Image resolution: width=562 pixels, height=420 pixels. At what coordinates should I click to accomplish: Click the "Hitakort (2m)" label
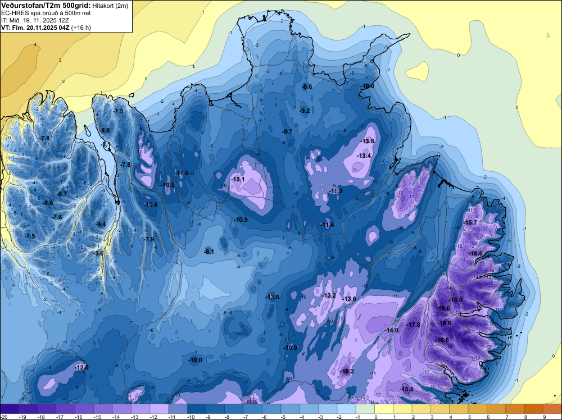coord(110,6)
